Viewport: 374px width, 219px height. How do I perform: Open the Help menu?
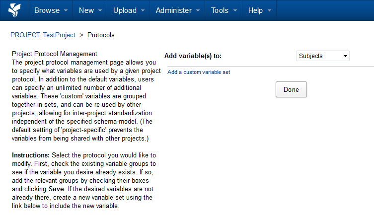pyautogui.click(x=255, y=10)
